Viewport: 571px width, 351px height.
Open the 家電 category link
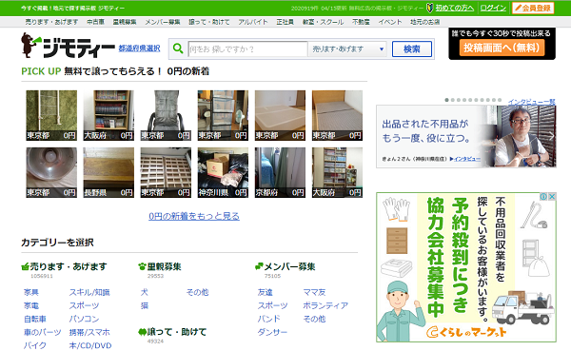pyautogui.click(x=31, y=306)
